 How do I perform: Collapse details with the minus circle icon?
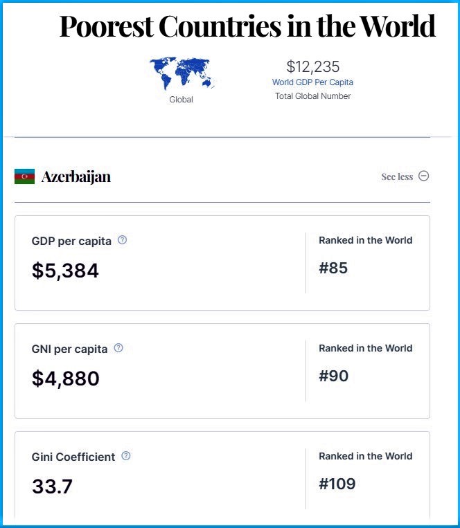pyautogui.click(x=423, y=176)
